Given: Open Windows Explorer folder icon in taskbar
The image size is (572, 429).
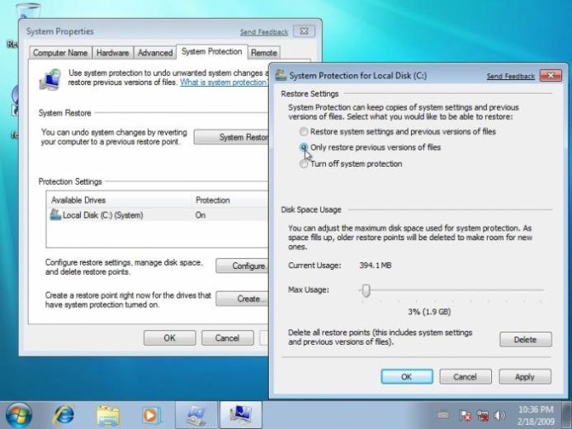Looking at the screenshot, I should pos(107,416).
